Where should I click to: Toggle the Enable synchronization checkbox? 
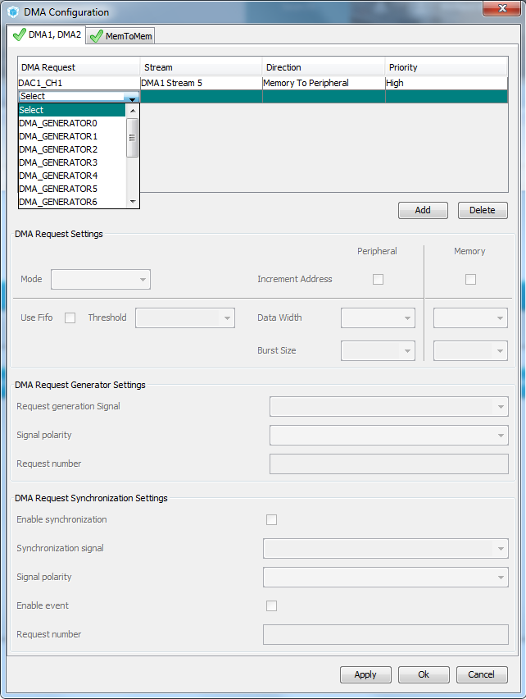271,520
